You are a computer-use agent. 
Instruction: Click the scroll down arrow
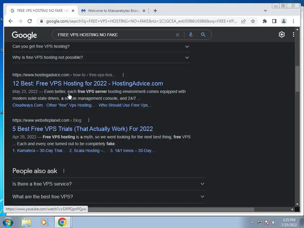(297, 204)
